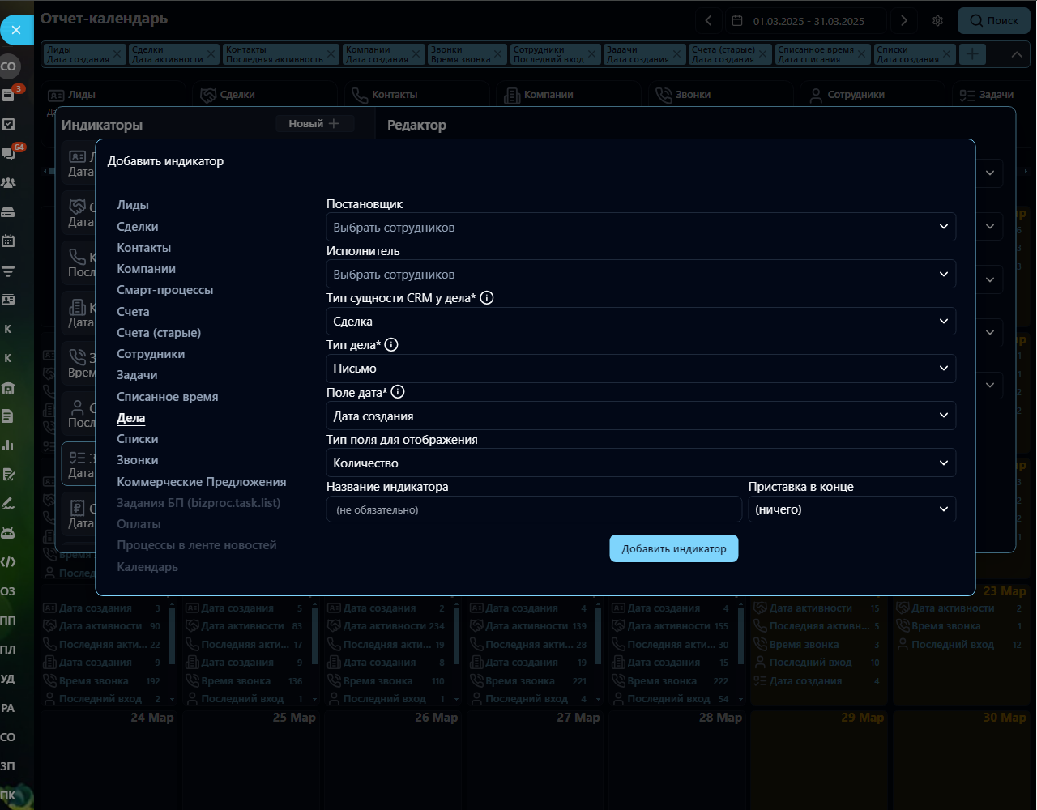Collapse the indicator chips bar chevron
The width and height of the screenshot is (1037, 810).
pyautogui.click(x=1016, y=54)
